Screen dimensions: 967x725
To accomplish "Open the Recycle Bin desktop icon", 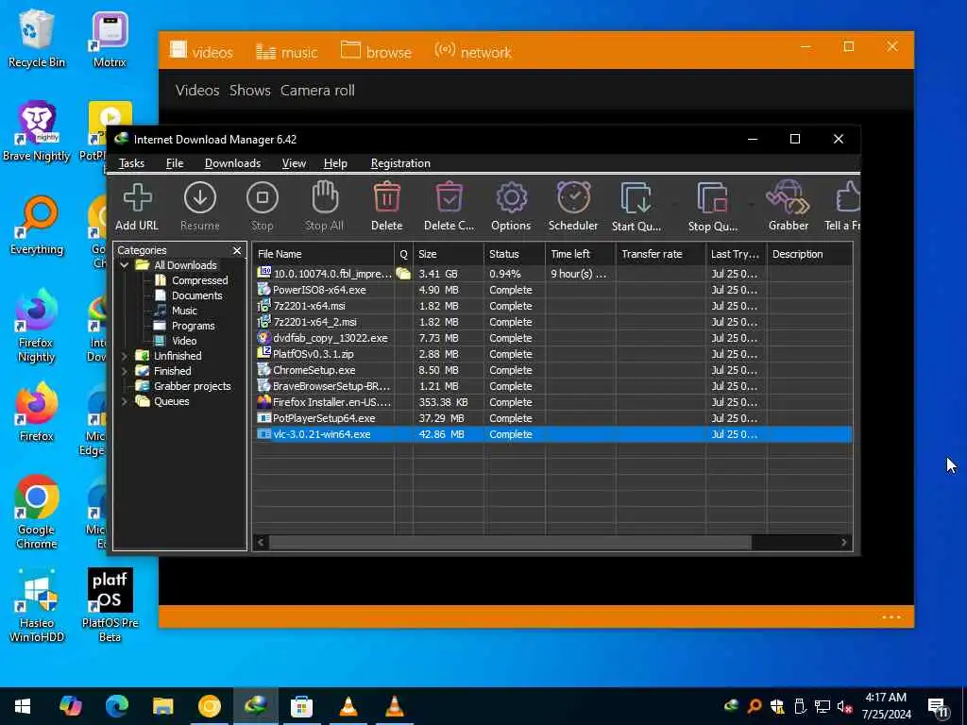I will pos(36,38).
